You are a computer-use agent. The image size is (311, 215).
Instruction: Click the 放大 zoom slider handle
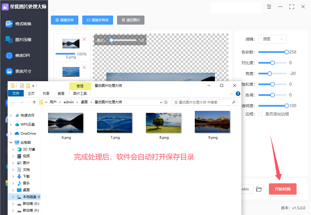(111, 40)
